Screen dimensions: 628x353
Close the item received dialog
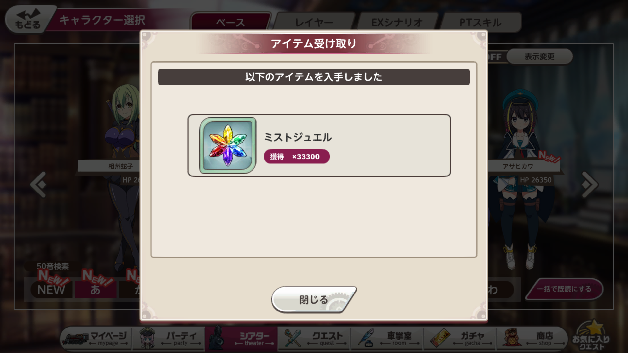pyautogui.click(x=313, y=299)
